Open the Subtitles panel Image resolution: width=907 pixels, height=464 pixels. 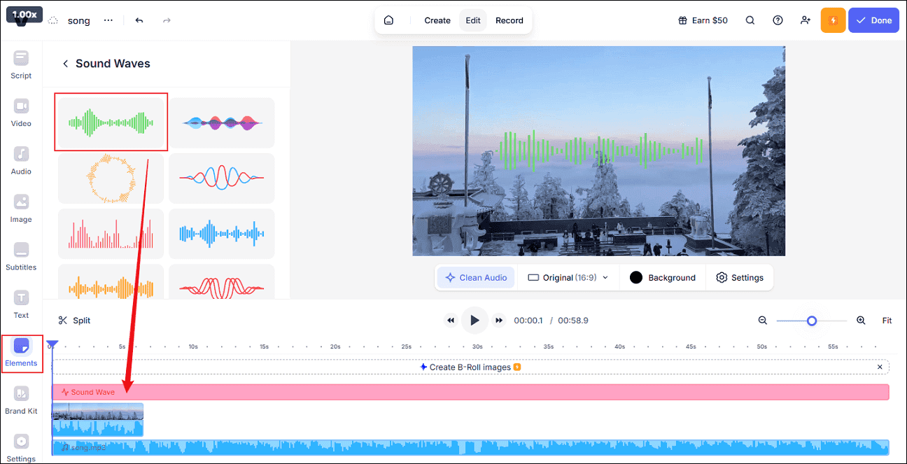(21, 256)
